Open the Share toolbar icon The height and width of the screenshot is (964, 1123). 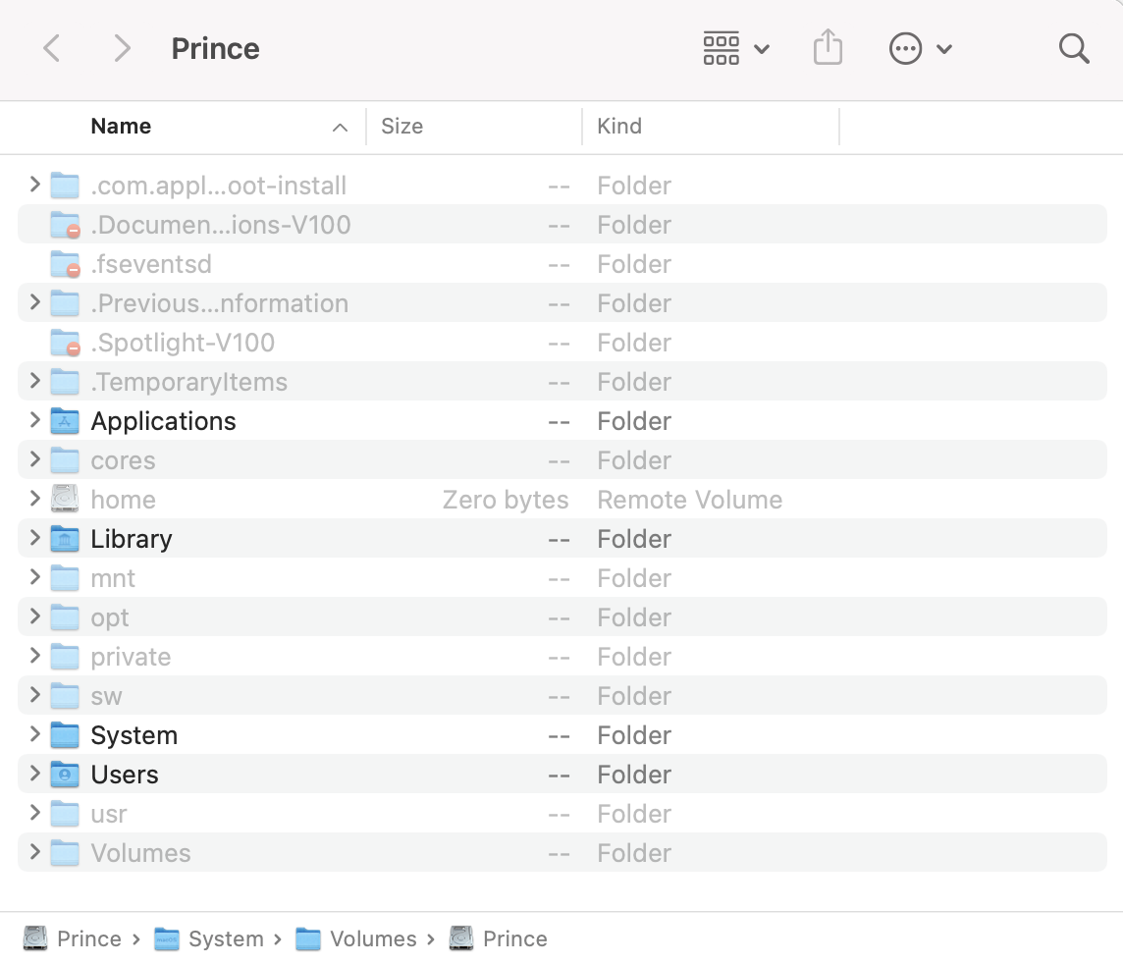point(828,48)
